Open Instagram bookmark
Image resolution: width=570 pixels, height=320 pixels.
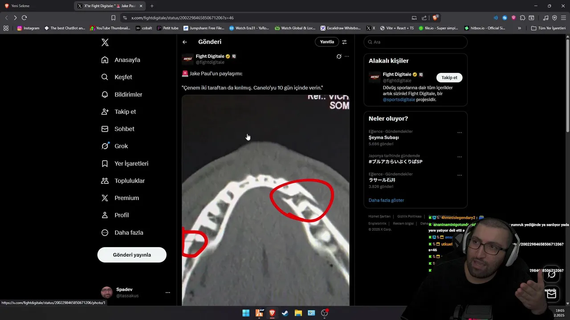28,28
